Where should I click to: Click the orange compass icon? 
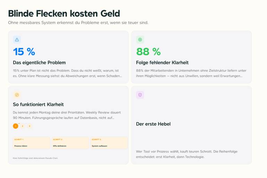(17, 95)
